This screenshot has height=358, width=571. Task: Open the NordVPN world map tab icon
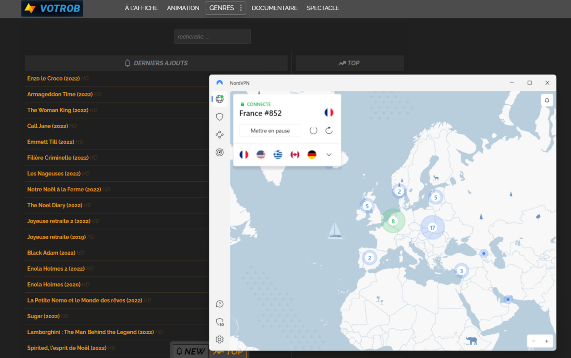(219, 99)
